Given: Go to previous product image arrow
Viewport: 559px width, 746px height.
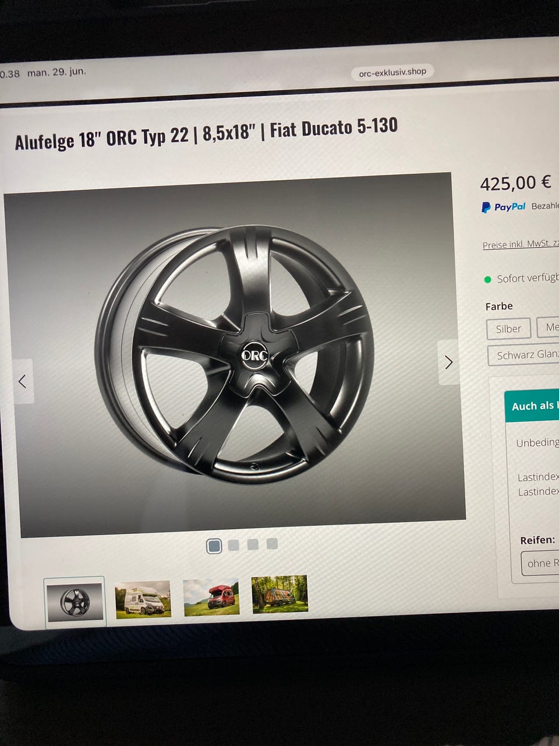Looking at the screenshot, I should tap(23, 382).
